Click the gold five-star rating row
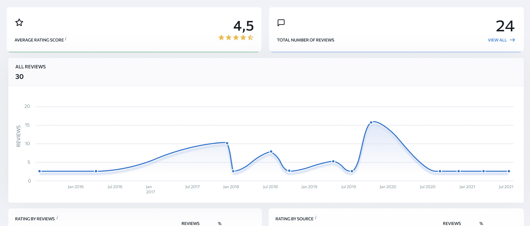Image resolution: width=530 pixels, height=226 pixels. (236, 38)
